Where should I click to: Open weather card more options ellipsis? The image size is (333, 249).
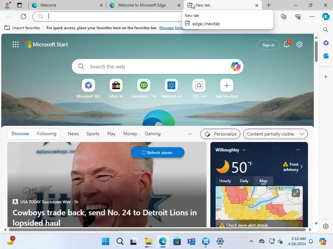pyautogui.click(x=298, y=150)
